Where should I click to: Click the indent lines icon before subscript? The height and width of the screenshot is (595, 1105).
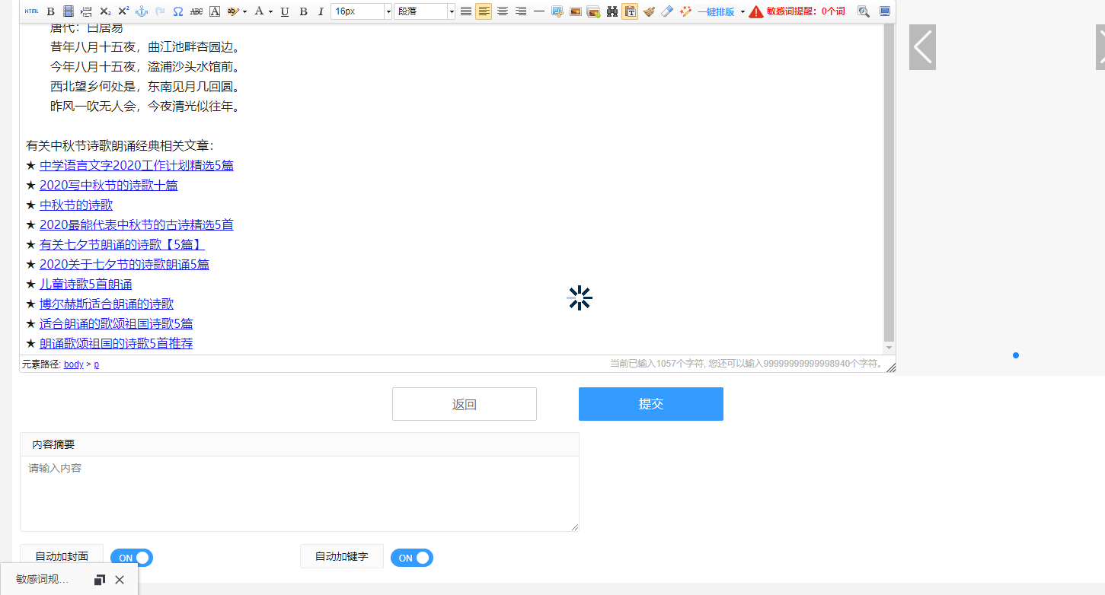(86, 11)
